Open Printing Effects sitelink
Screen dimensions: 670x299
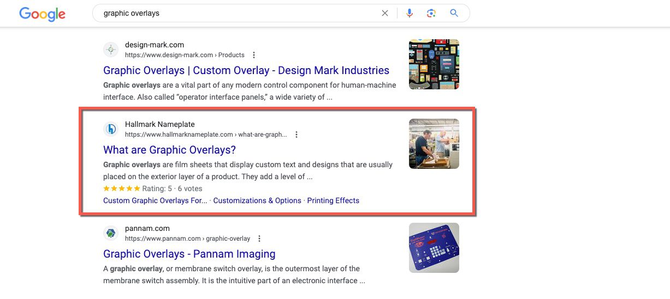(333, 200)
